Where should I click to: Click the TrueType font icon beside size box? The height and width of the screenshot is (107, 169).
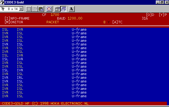point(3,9)
